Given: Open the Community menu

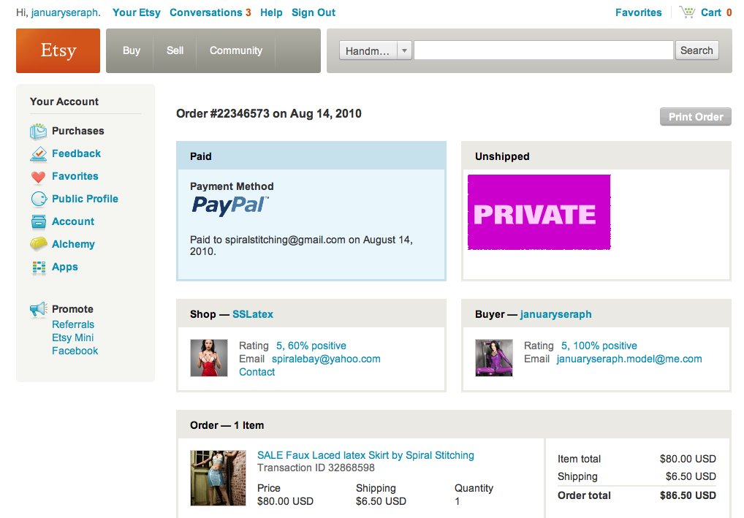Looking at the screenshot, I should pyautogui.click(x=236, y=50).
